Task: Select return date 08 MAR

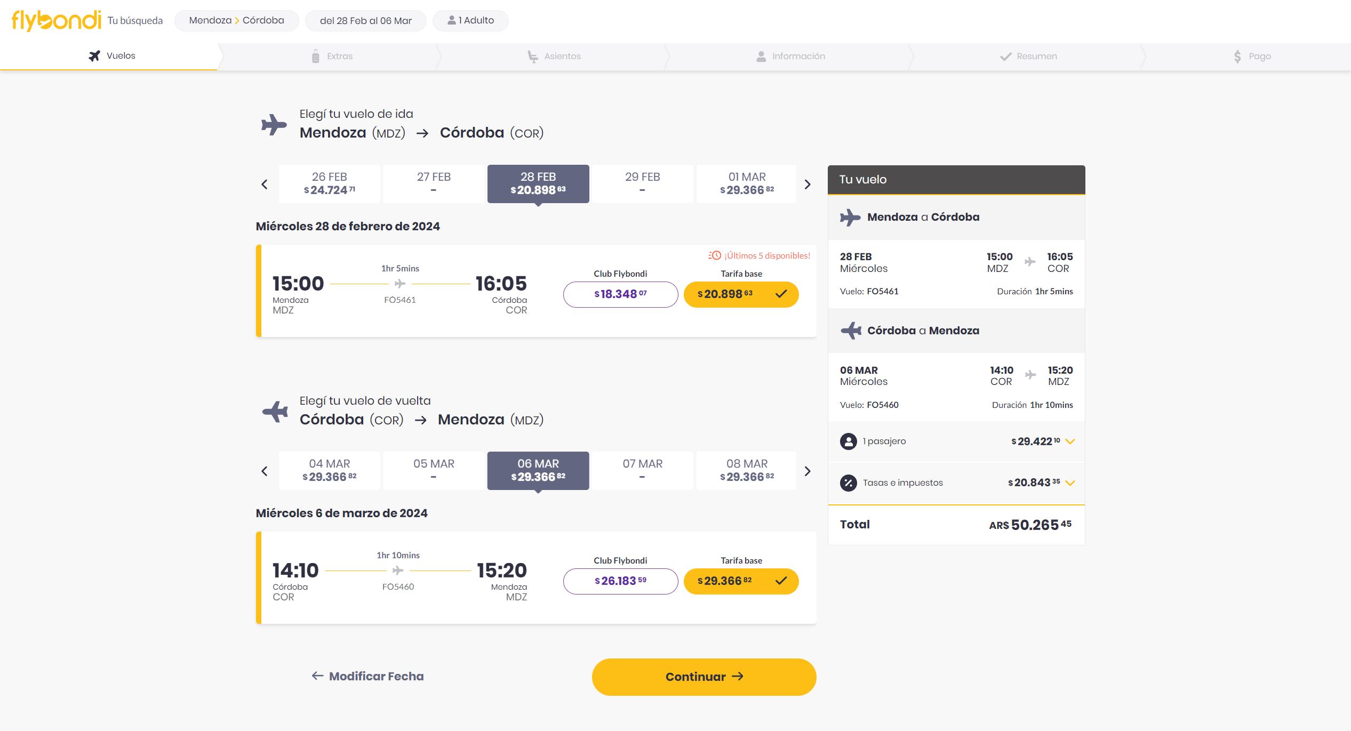Action: tap(747, 470)
